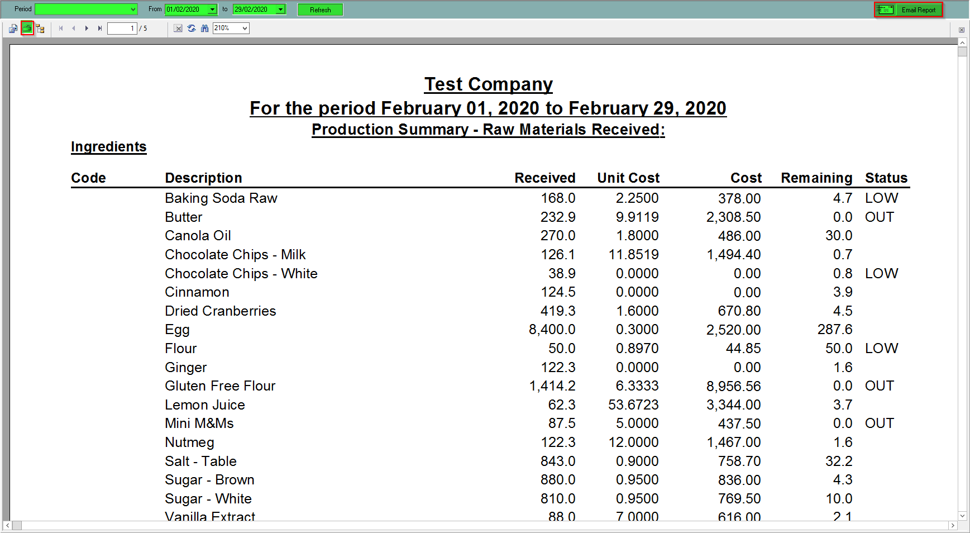Click Sugar - White

pyautogui.click(x=208, y=499)
